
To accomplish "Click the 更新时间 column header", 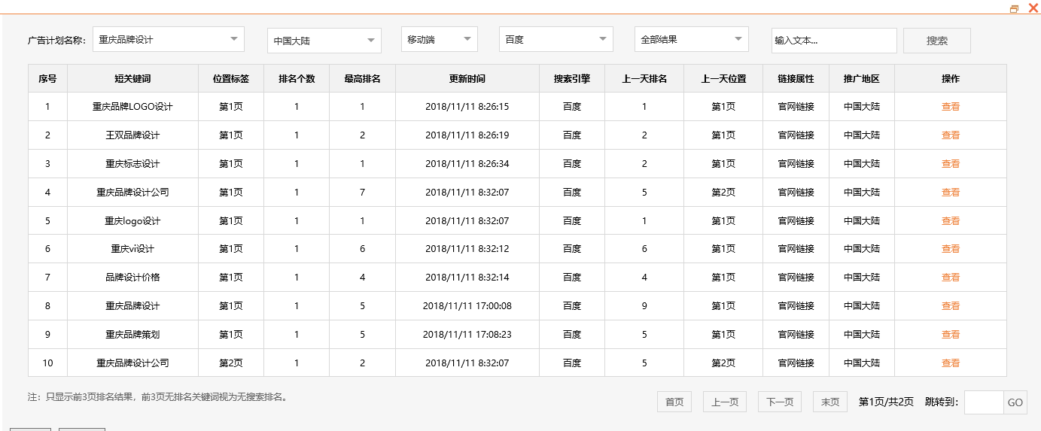I will pos(467,78).
